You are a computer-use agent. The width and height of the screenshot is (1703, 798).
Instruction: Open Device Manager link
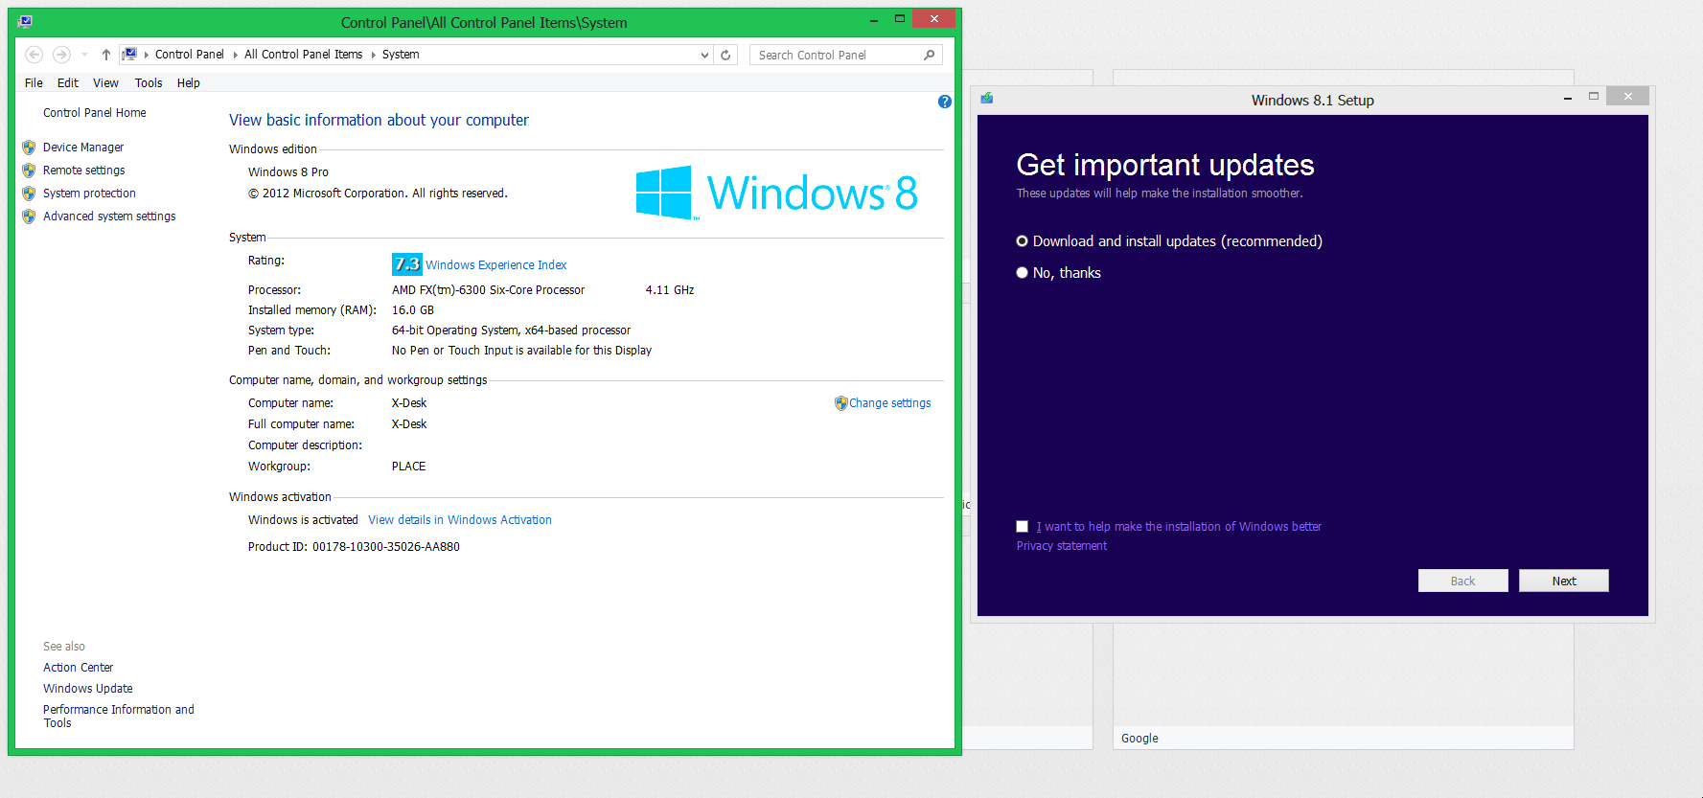point(83,148)
